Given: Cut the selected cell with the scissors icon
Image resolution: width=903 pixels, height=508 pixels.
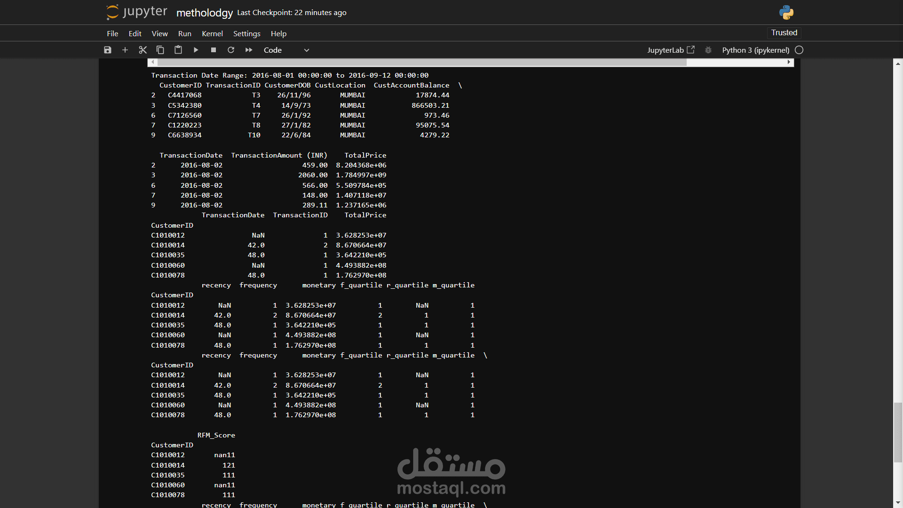Looking at the screenshot, I should (143, 50).
